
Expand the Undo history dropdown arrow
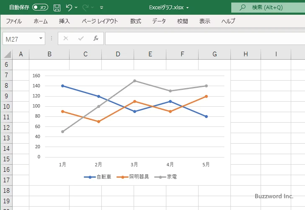(76, 8)
